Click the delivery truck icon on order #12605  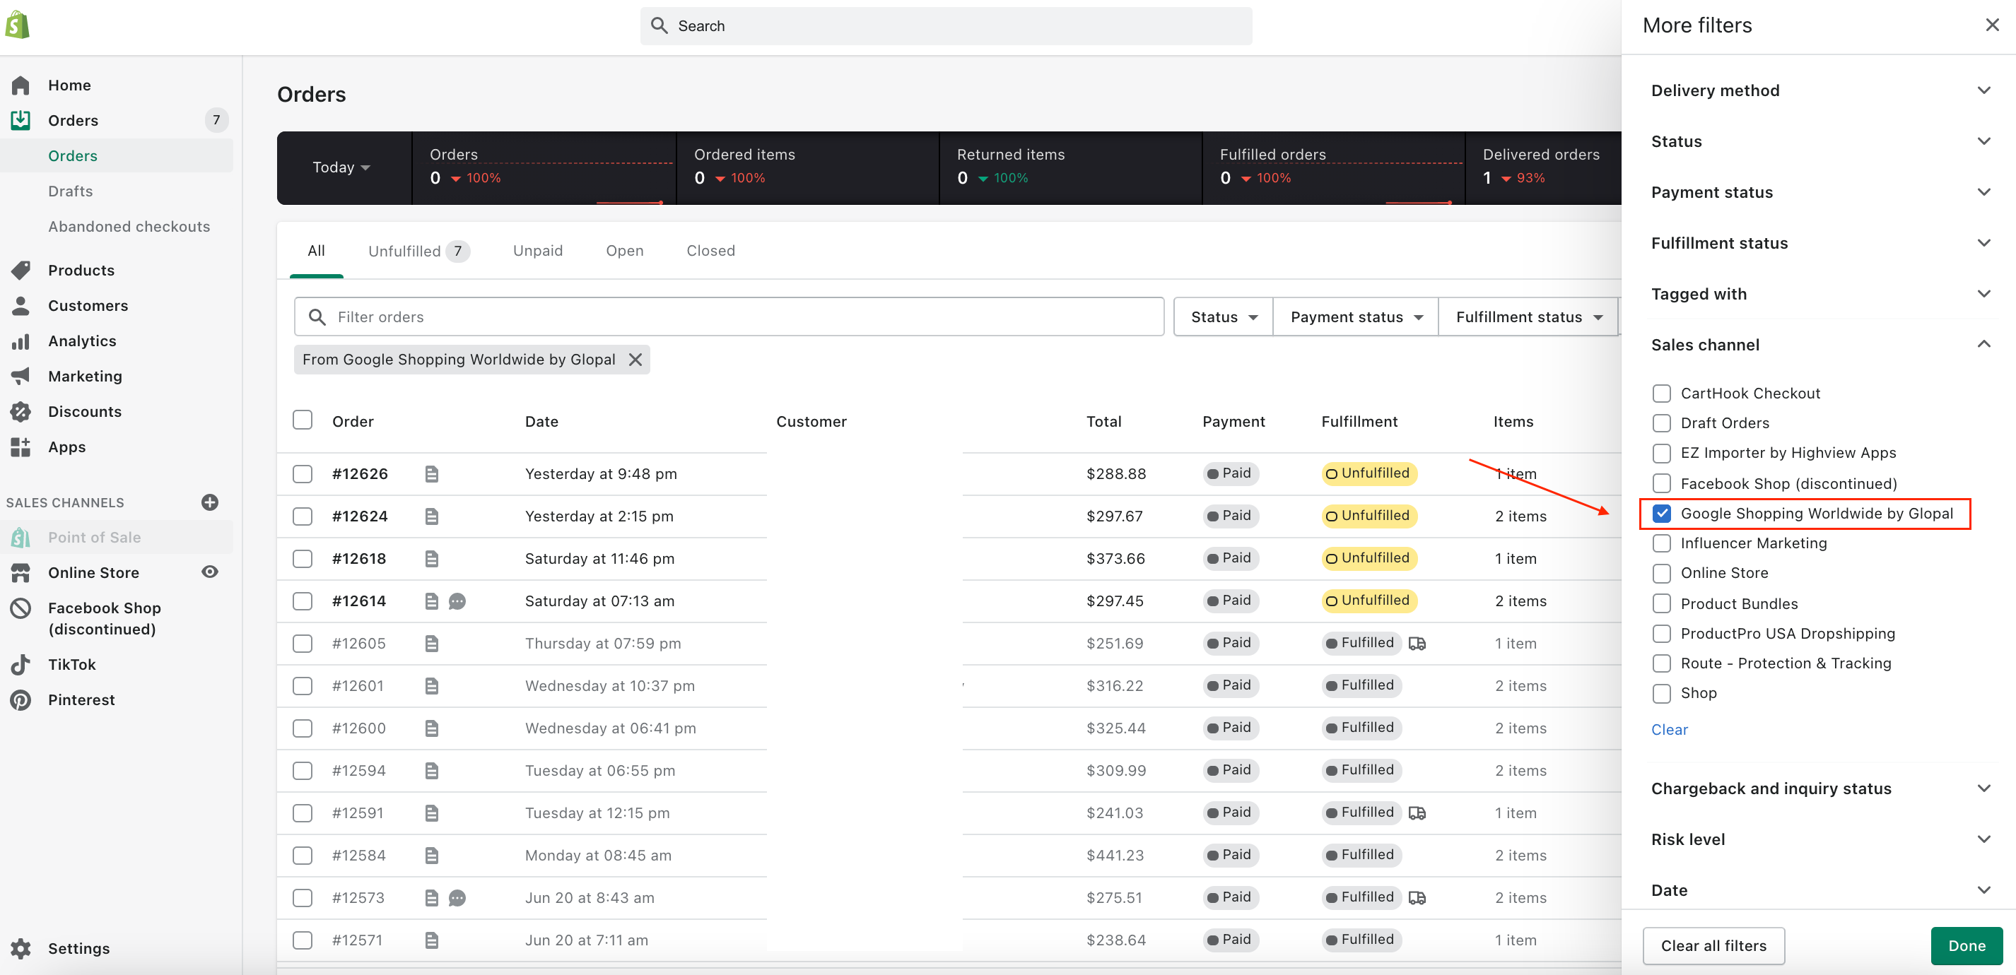pyautogui.click(x=1417, y=643)
